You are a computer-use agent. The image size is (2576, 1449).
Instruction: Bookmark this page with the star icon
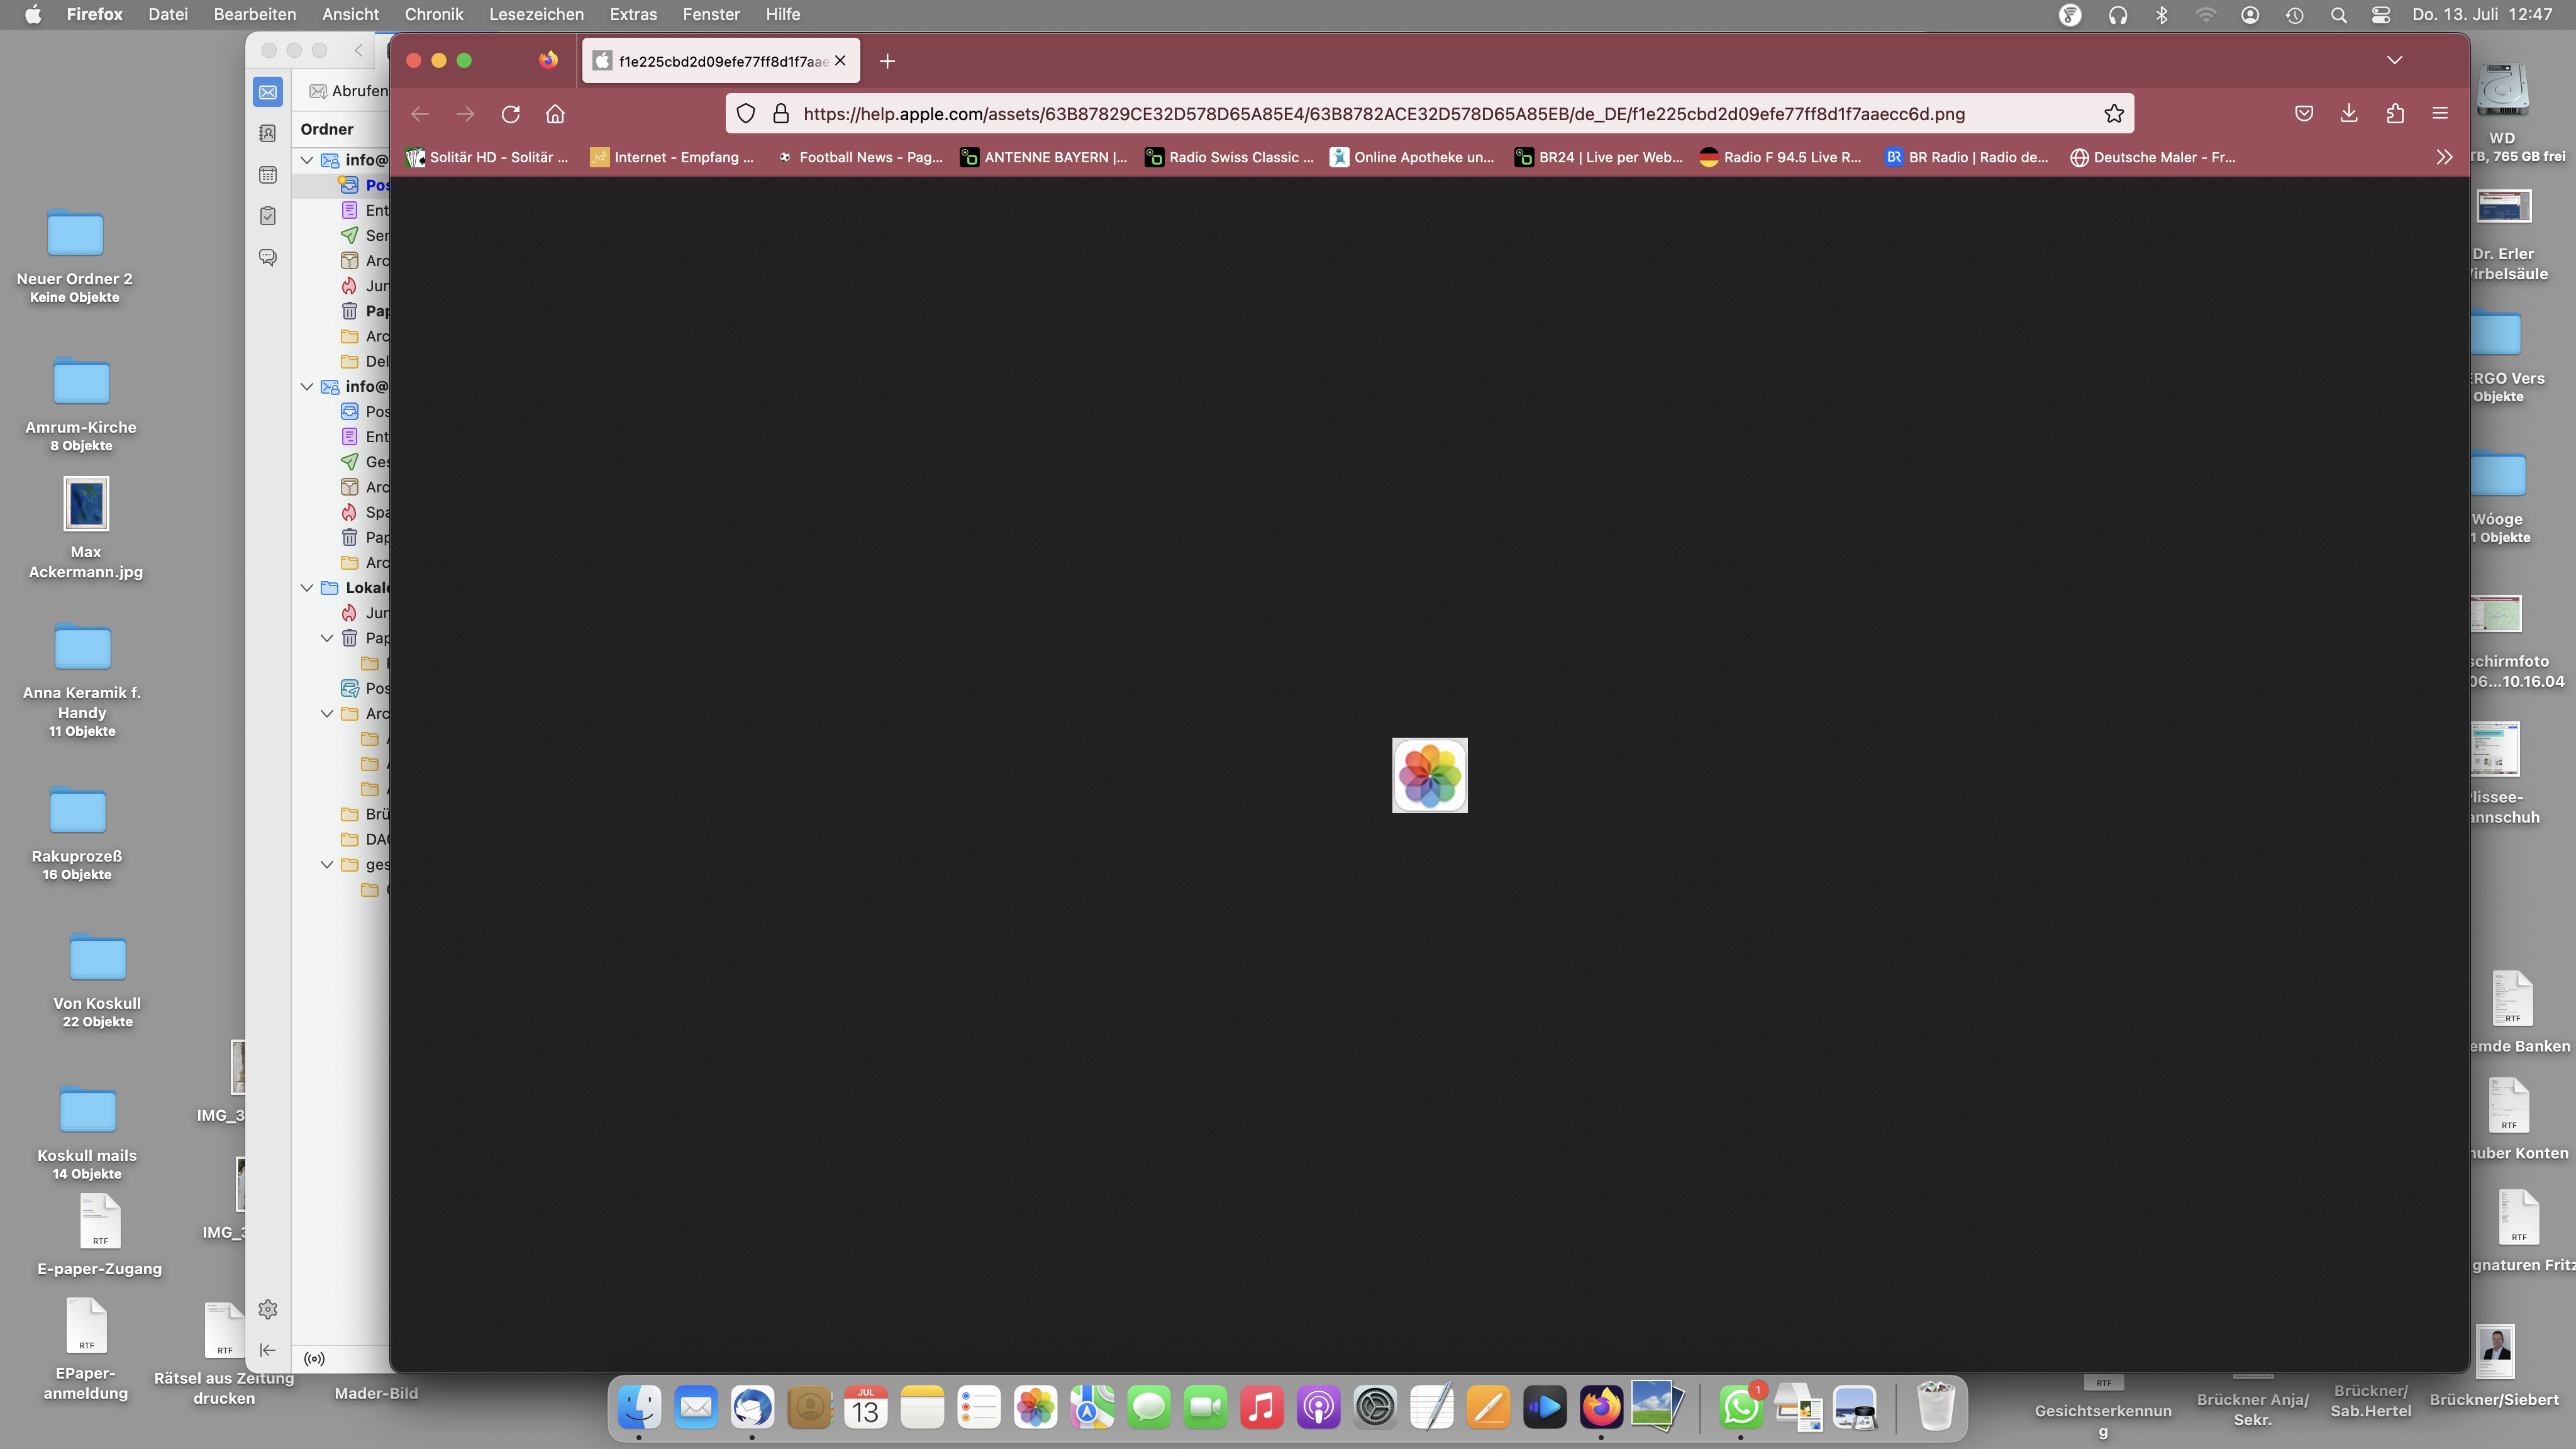(x=2113, y=114)
